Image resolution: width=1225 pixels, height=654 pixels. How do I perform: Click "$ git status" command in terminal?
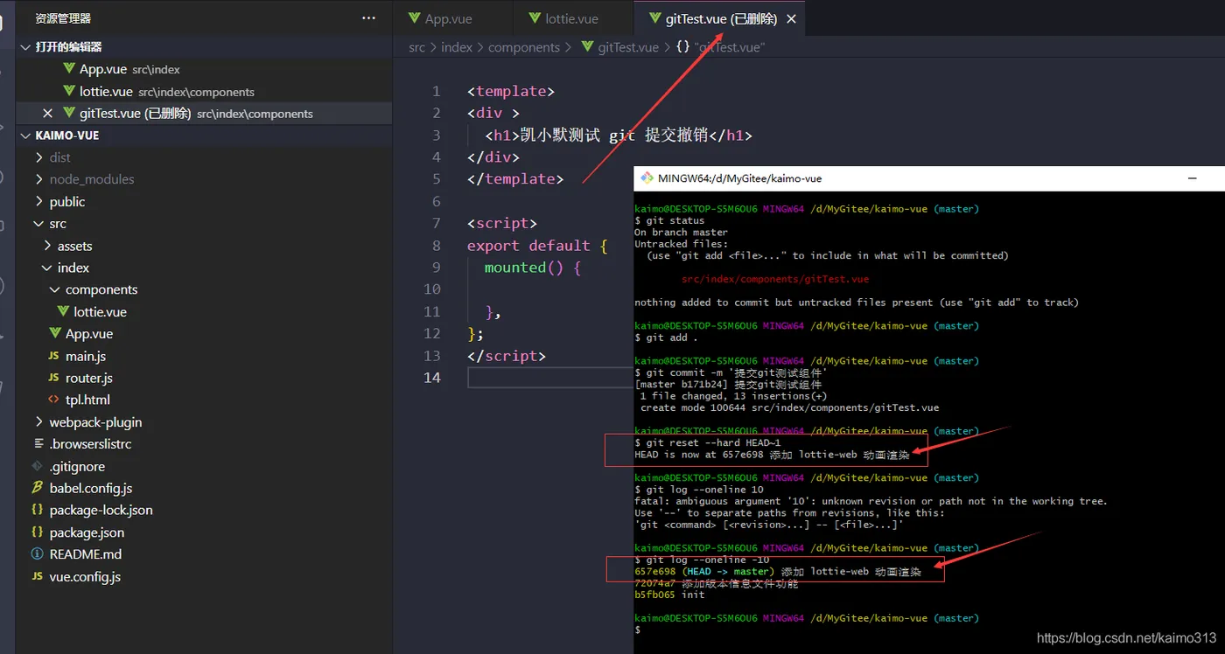[669, 220]
